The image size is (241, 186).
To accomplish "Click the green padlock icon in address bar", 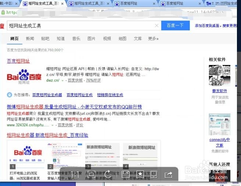I will click(3, 12).
